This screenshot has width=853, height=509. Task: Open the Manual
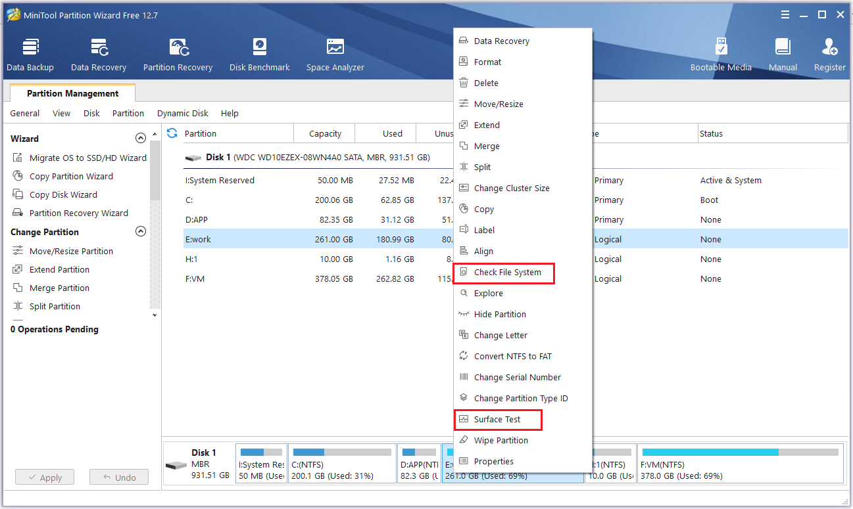coord(783,55)
